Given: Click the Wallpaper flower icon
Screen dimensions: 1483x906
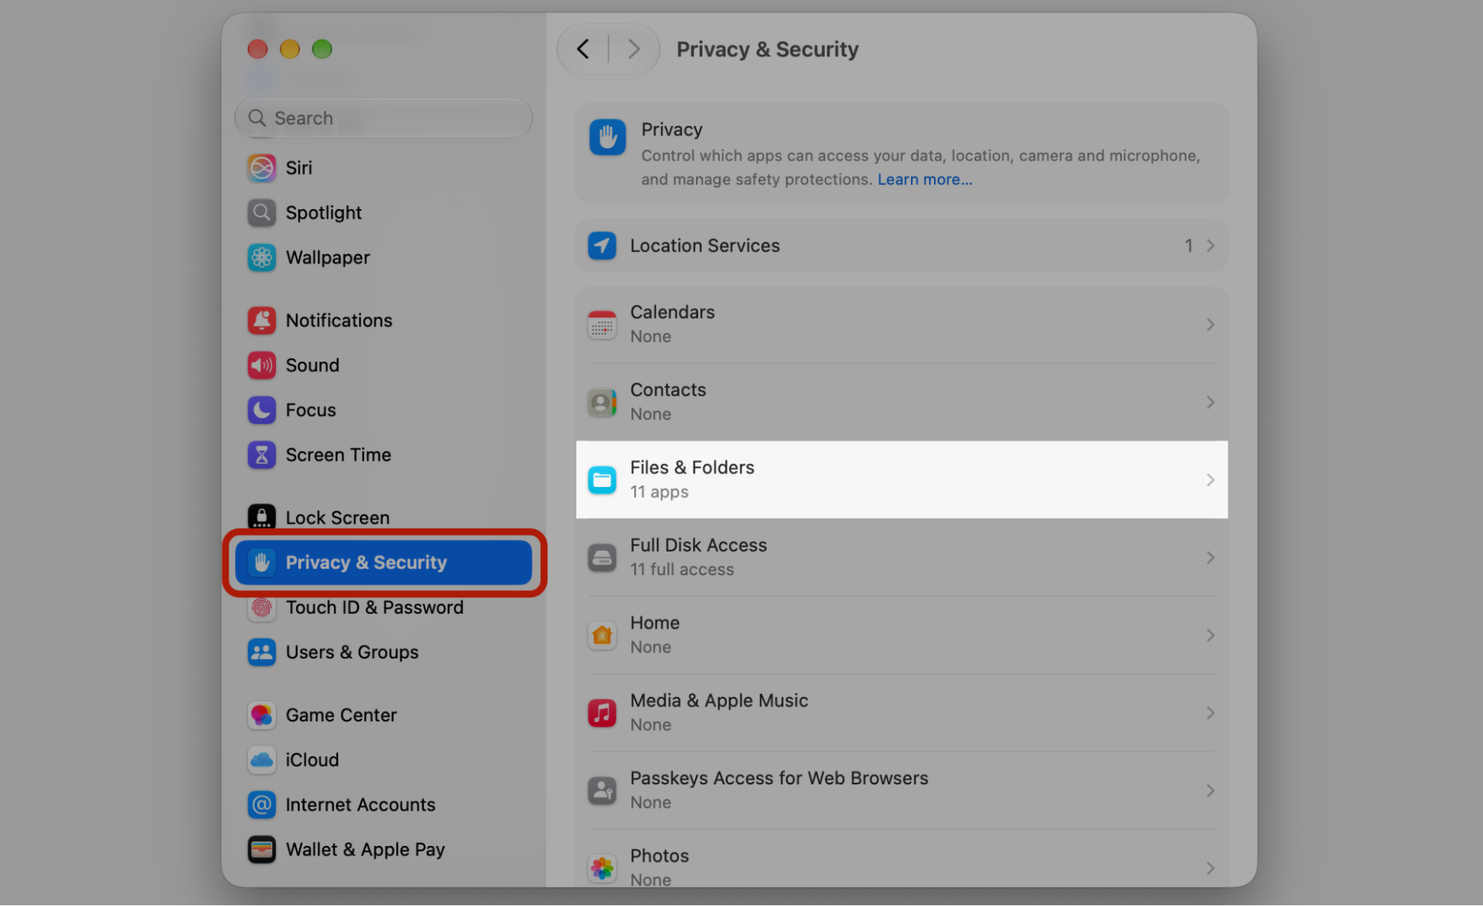Looking at the screenshot, I should 261,257.
